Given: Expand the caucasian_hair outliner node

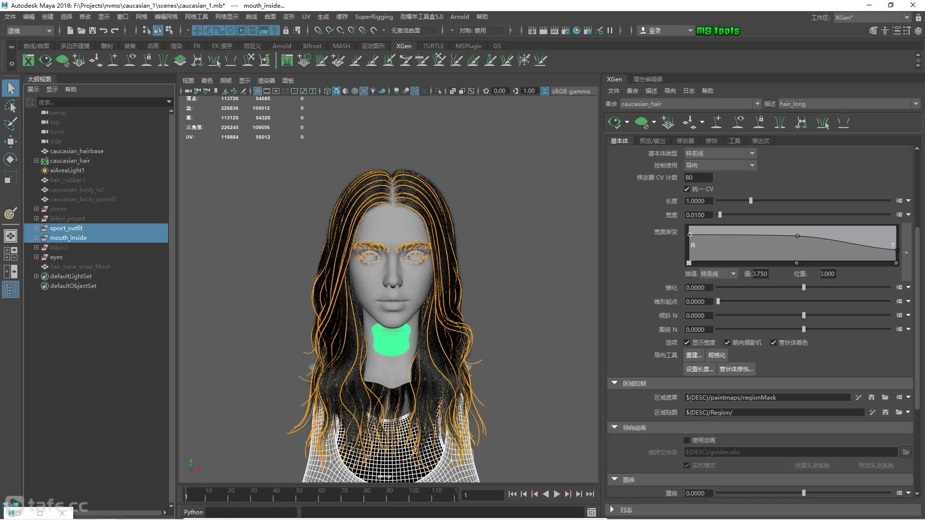Looking at the screenshot, I should point(36,161).
